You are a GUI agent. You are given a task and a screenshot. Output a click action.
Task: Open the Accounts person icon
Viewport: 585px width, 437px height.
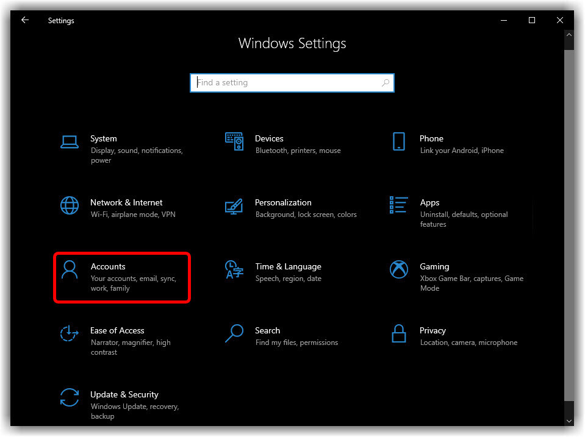pos(70,269)
